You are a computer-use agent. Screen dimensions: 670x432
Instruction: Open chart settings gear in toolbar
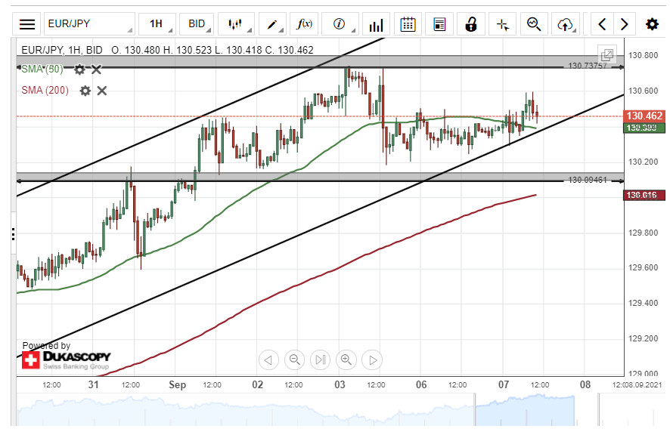point(651,24)
